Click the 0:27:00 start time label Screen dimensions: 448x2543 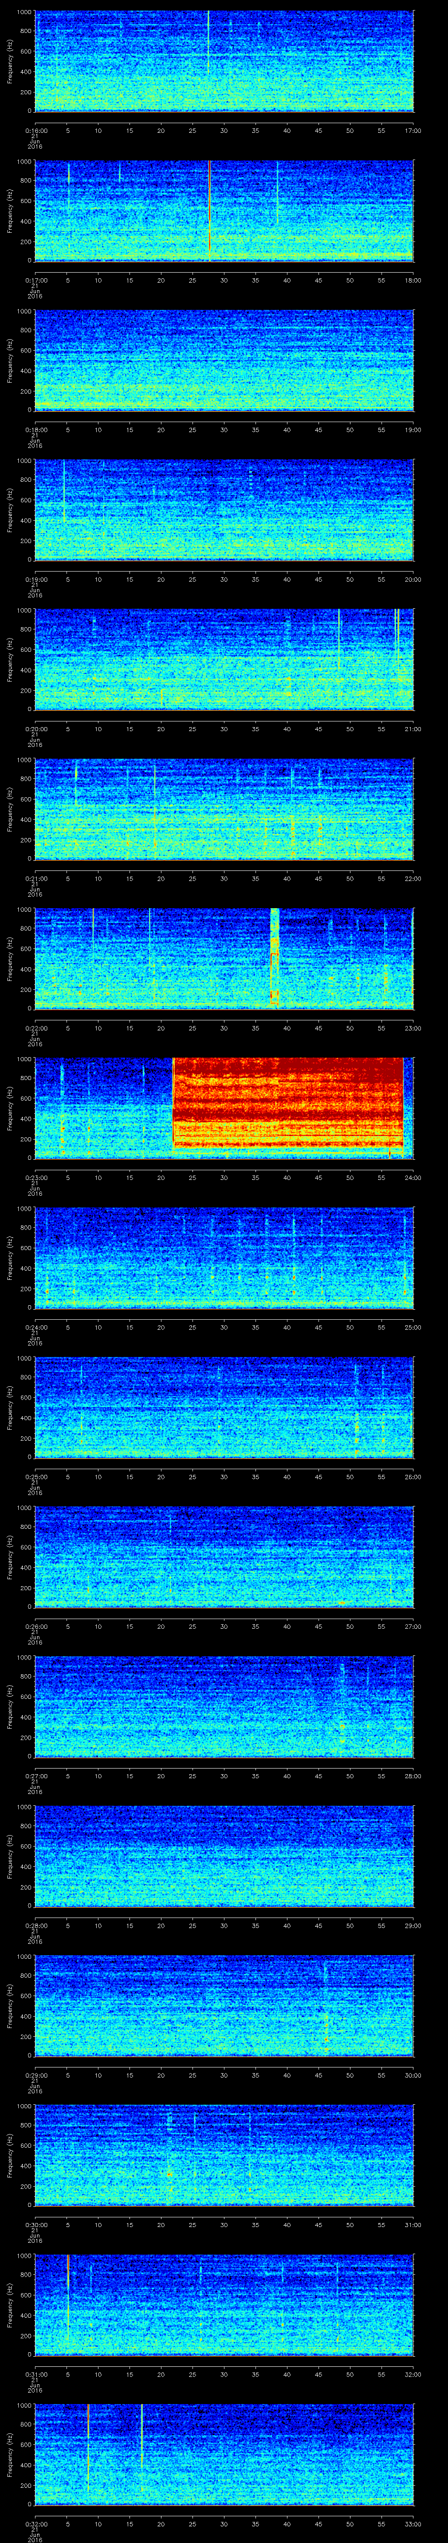click(x=35, y=1775)
